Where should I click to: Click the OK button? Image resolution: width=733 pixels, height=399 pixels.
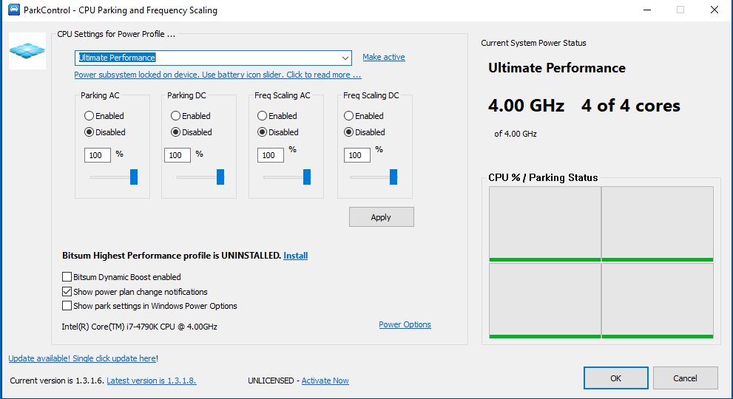click(x=615, y=378)
